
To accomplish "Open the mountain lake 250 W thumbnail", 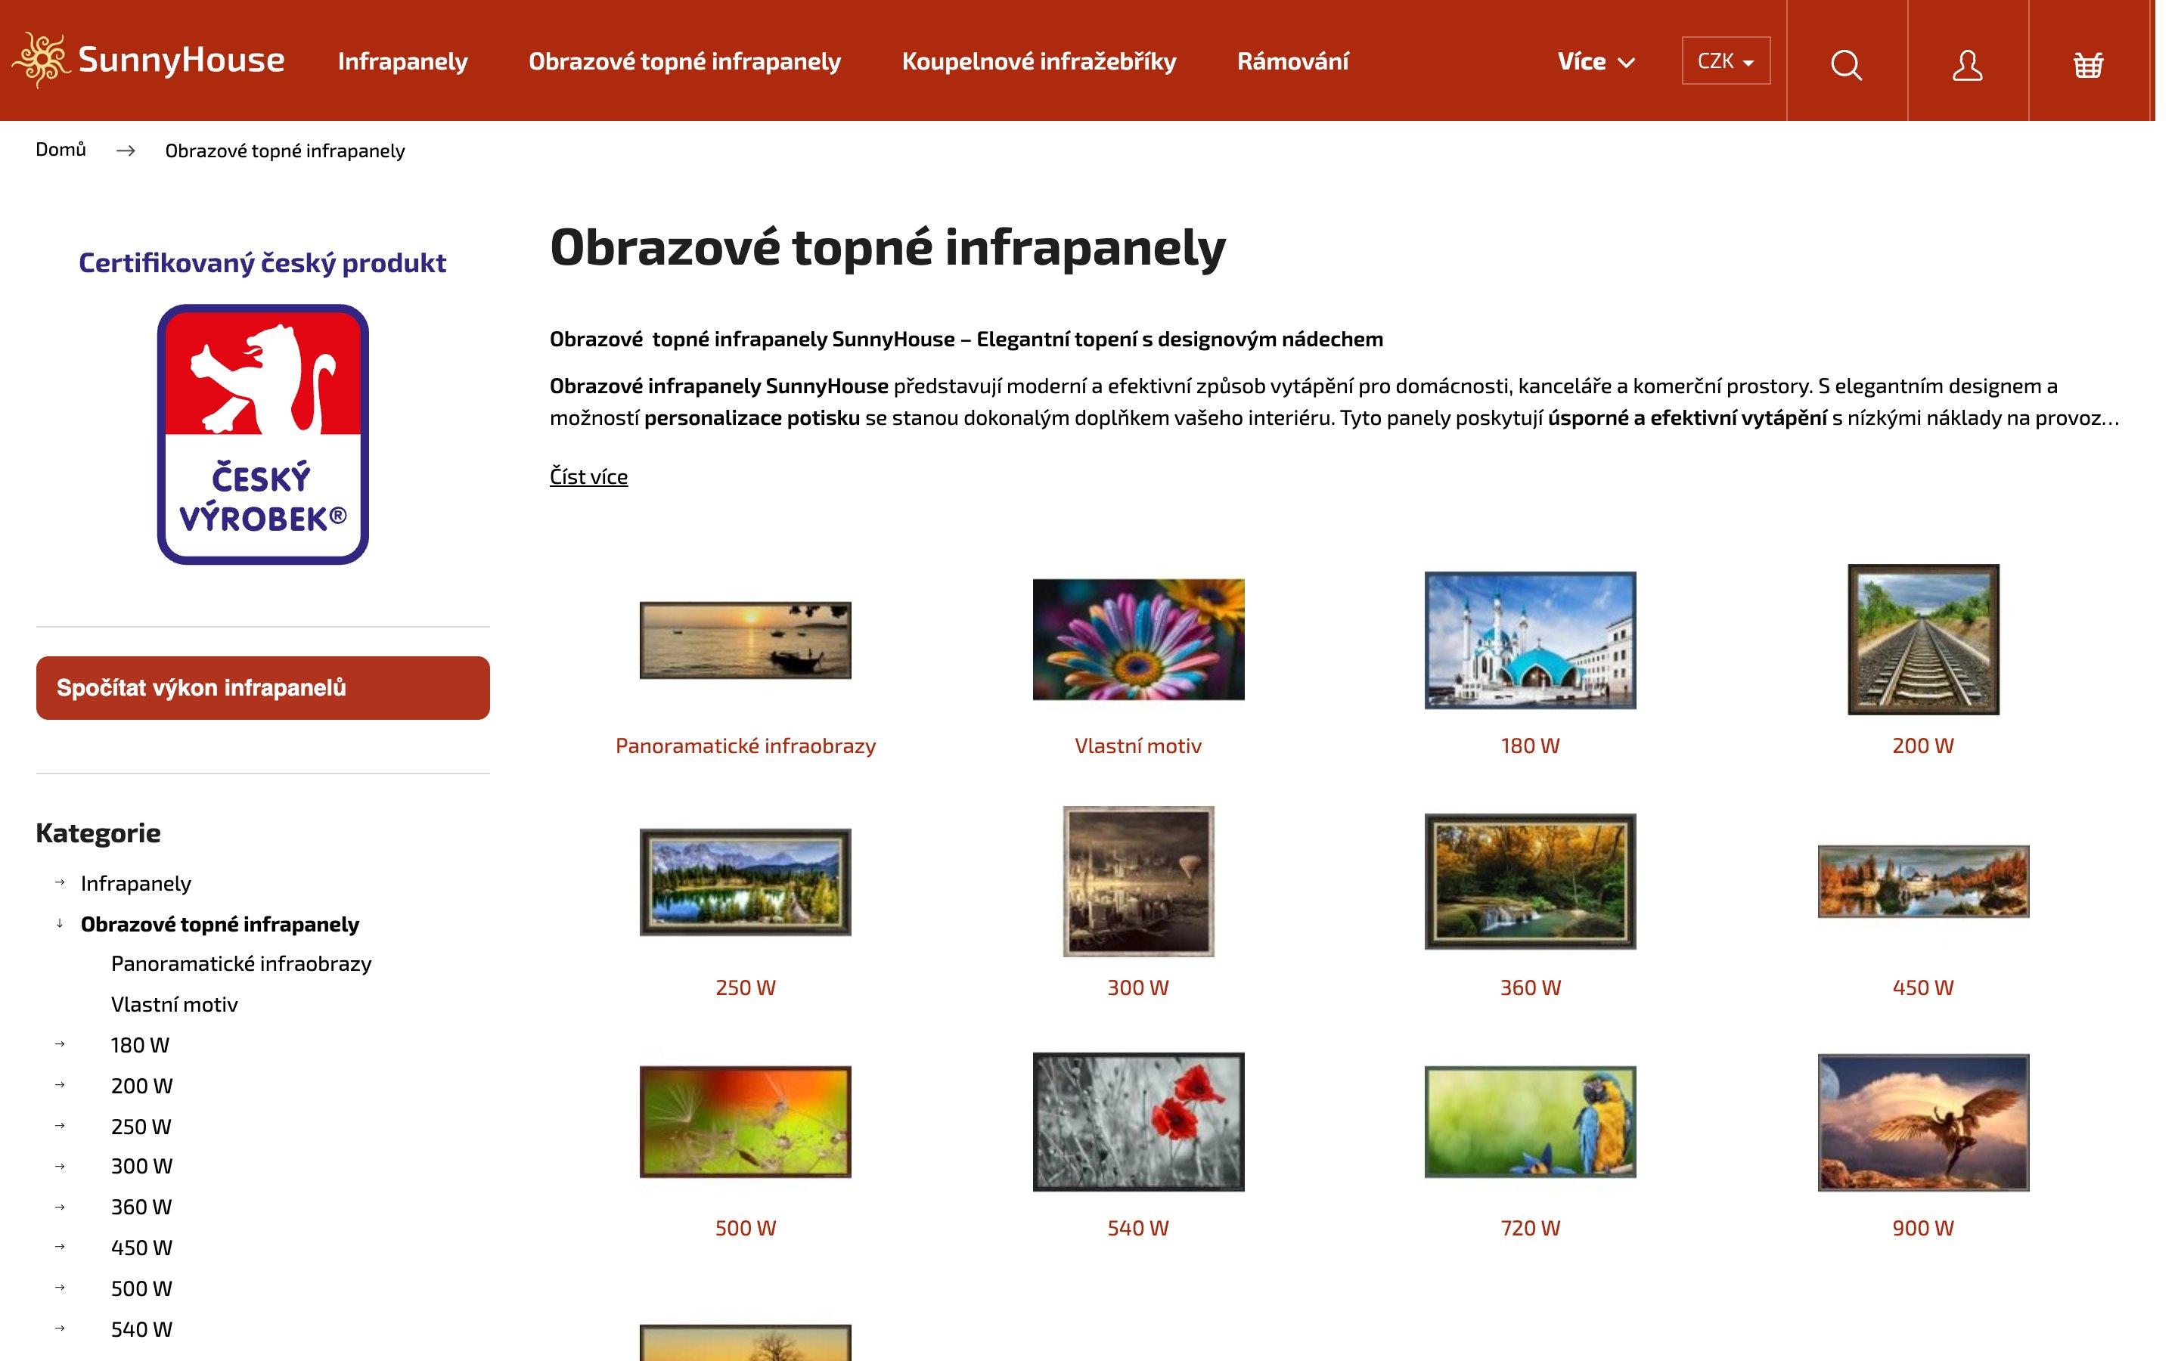I will [745, 882].
